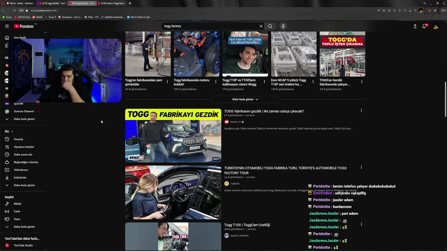Open Togg T10X | ToggCam özelliği title

247,225
